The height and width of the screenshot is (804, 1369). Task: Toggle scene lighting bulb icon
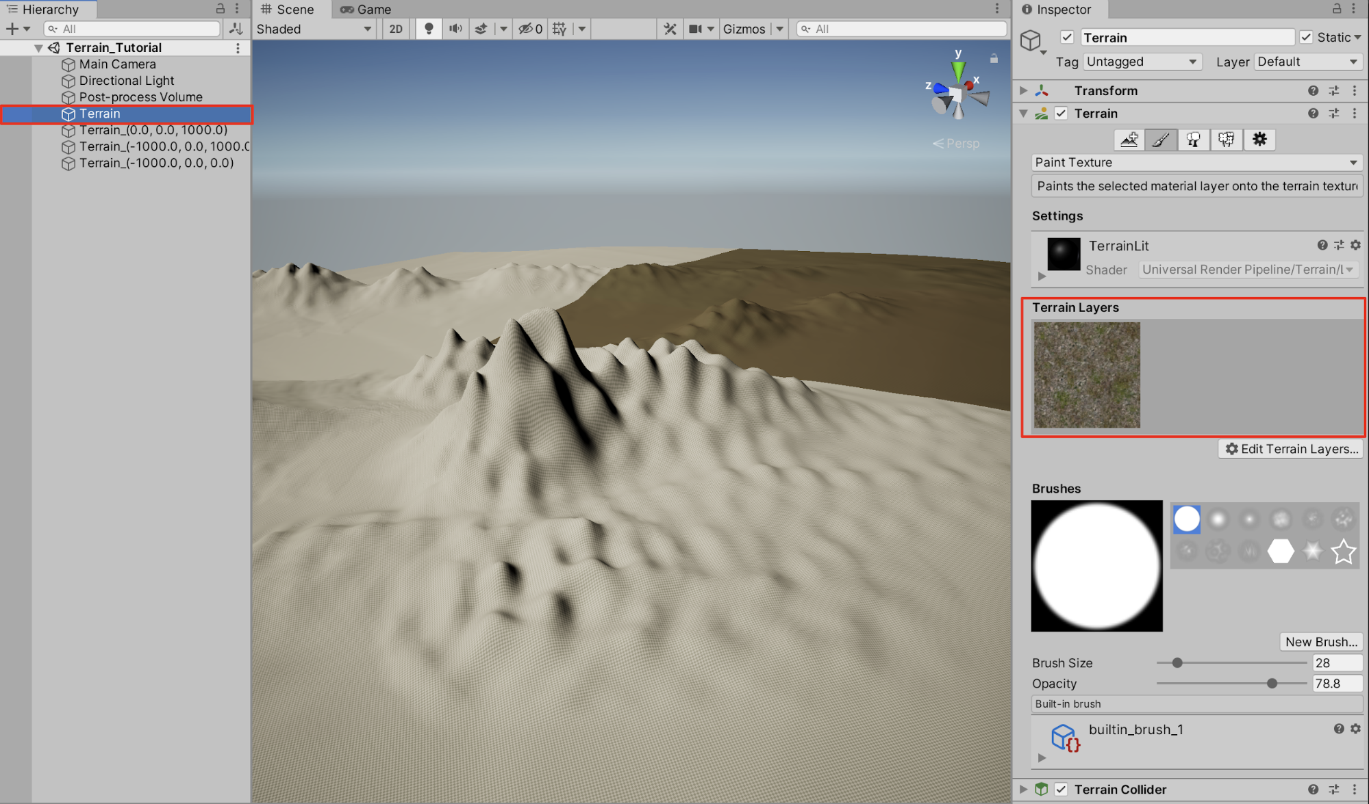[429, 29]
